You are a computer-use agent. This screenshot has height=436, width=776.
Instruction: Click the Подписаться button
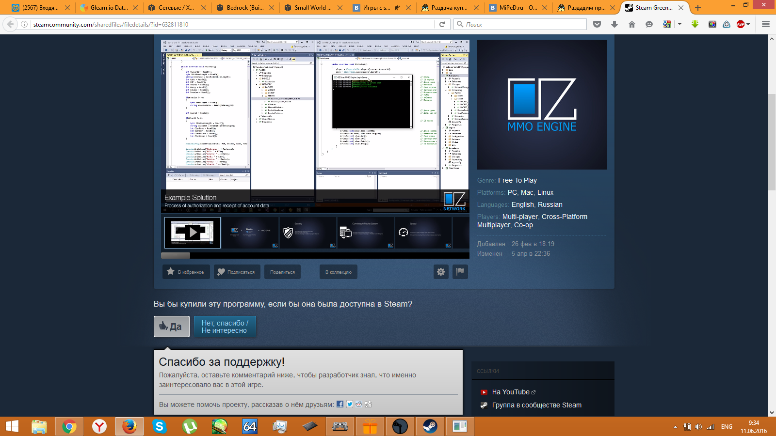pyautogui.click(x=237, y=272)
